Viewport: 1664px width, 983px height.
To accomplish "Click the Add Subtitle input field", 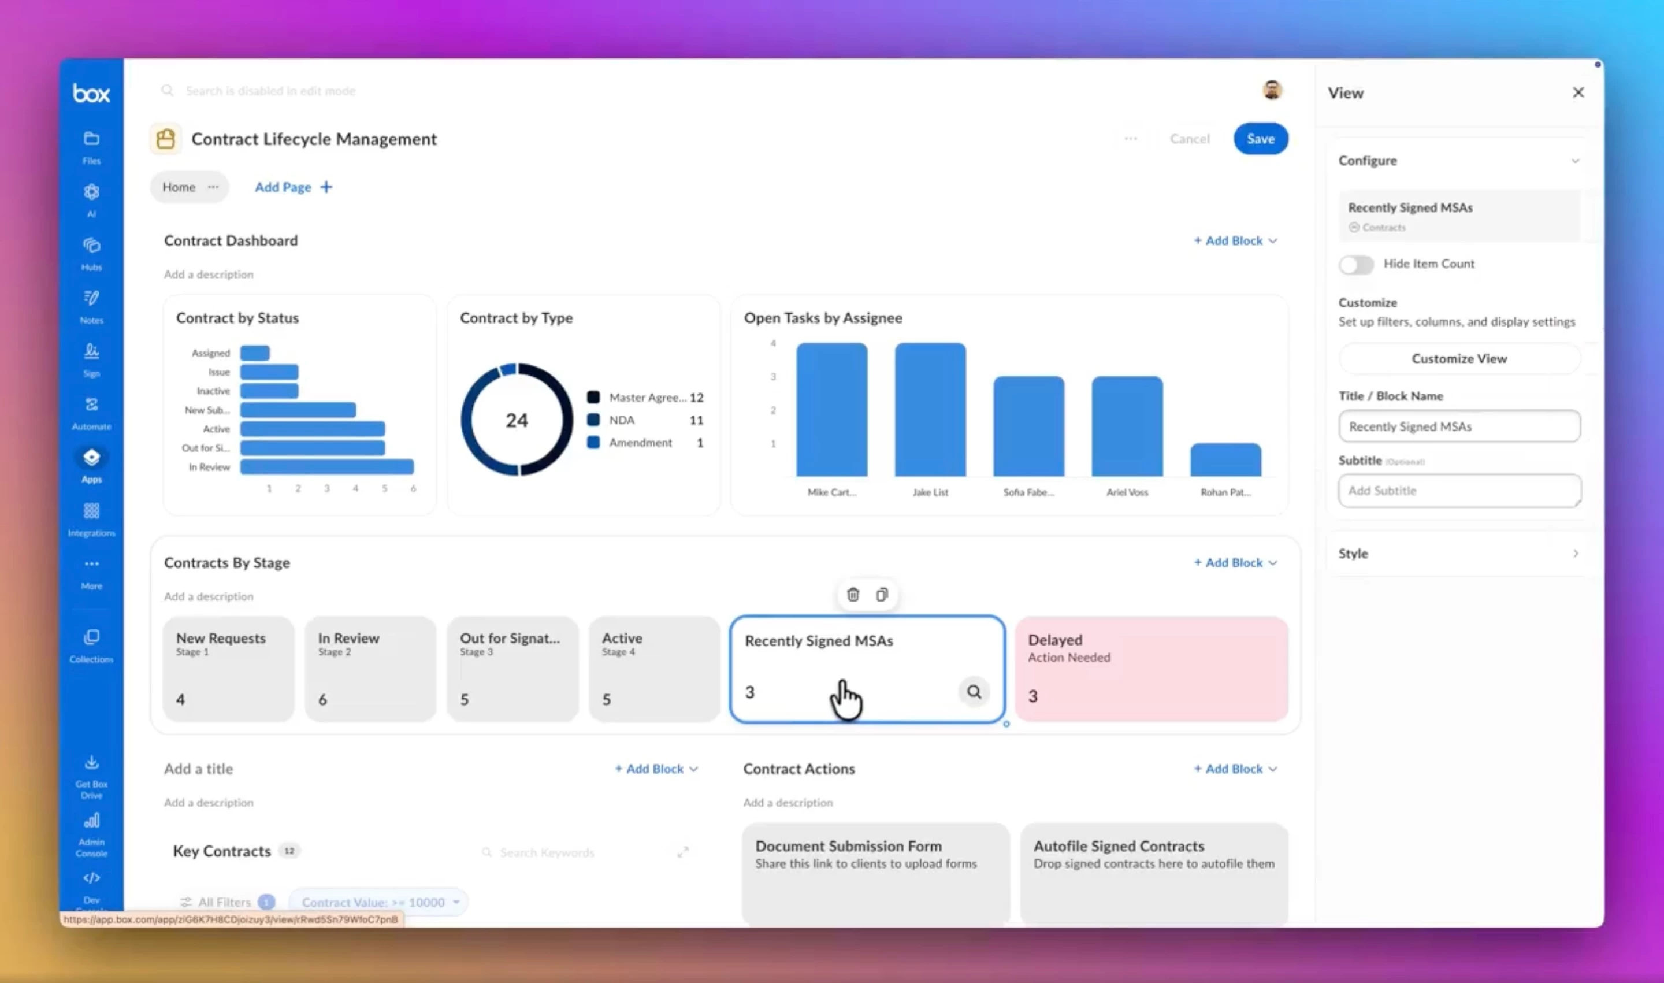I will pos(1459,491).
